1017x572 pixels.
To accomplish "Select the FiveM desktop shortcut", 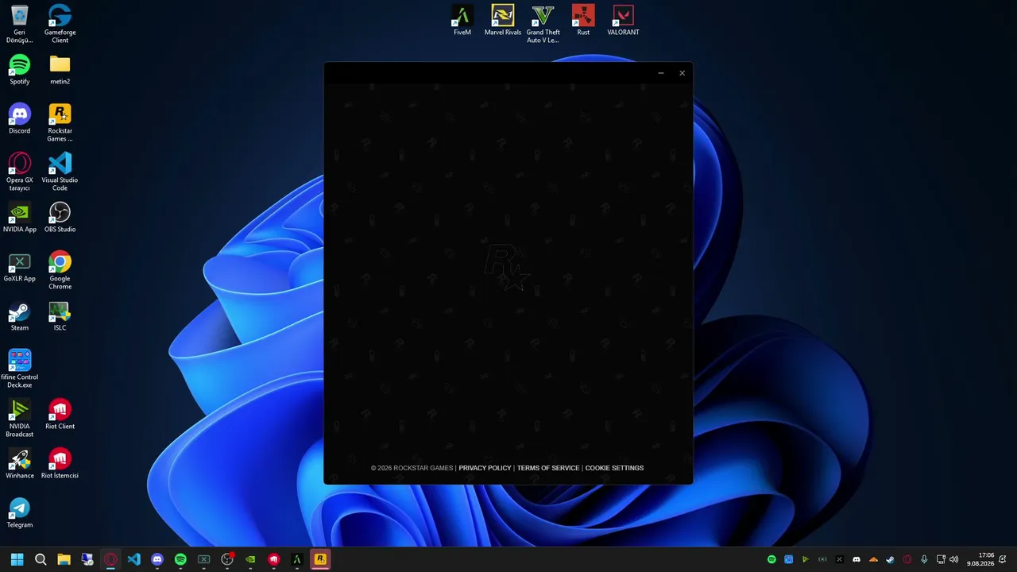I will [462, 21].
